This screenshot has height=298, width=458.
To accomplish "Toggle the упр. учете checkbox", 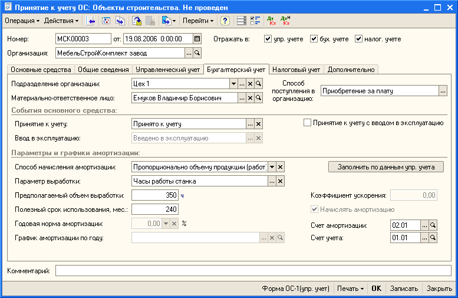I will click(268, 38).
